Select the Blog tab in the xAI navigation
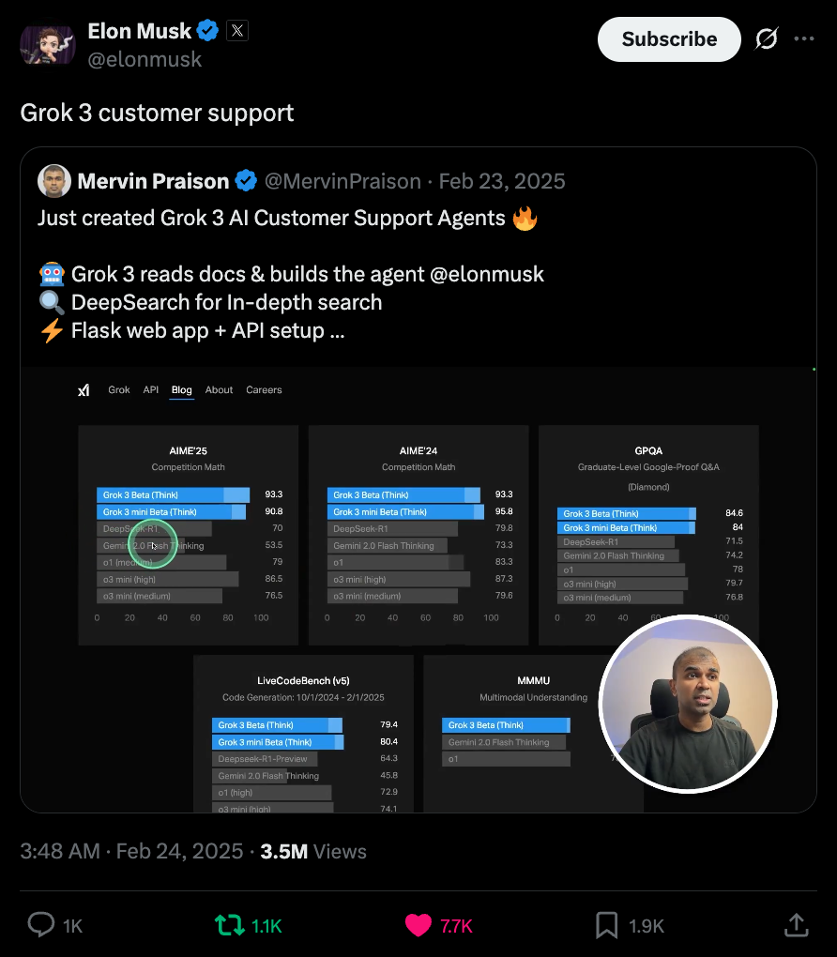Viewport: 837px width, 957px height. point(181,389)
